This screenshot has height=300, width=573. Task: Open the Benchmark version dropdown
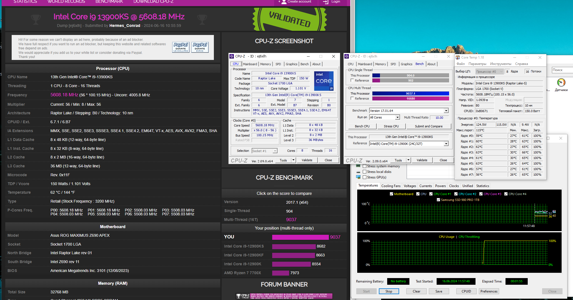[446, 111]
